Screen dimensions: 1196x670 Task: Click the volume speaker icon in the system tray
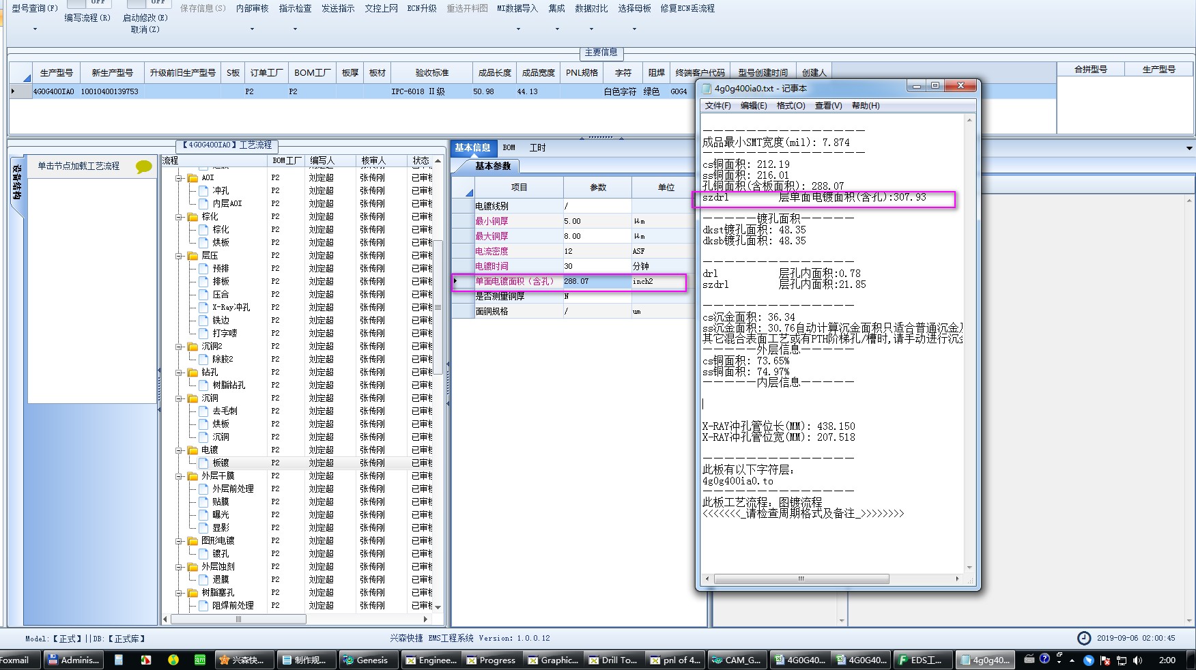click(x=1137, y=660)
